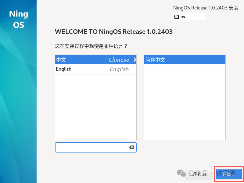
Task: Click the WeChat watermark icon
Action: (x=182, y=174)
